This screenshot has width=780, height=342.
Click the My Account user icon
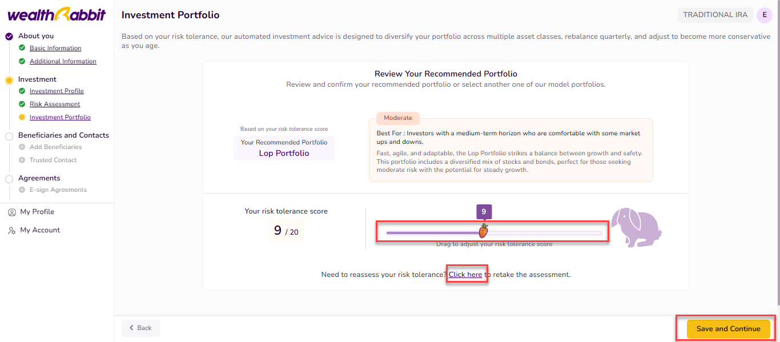click(11, 231)
